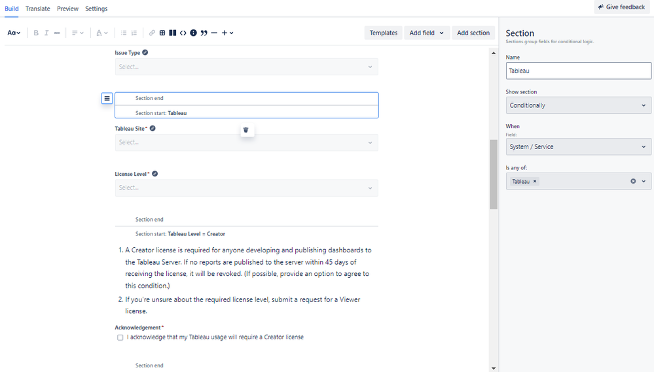Screen dimensions: 654x372
Task: Open the Tableau Site select dropdown
Action: tap(247, 143)
